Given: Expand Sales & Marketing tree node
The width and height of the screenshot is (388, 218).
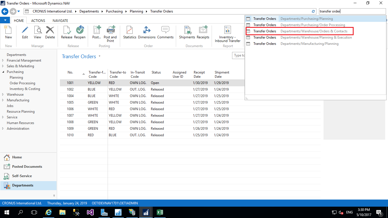Looking at the screenshot, I should point(3,66).
